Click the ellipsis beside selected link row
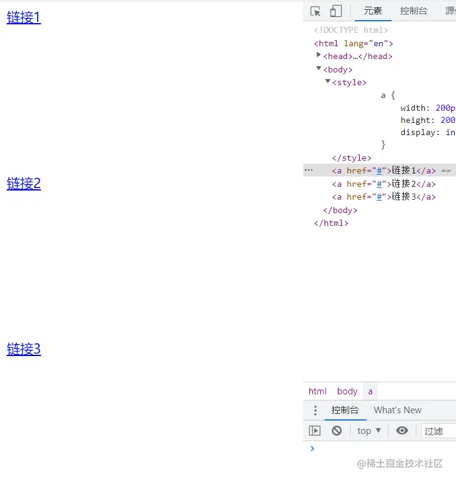 309,170
